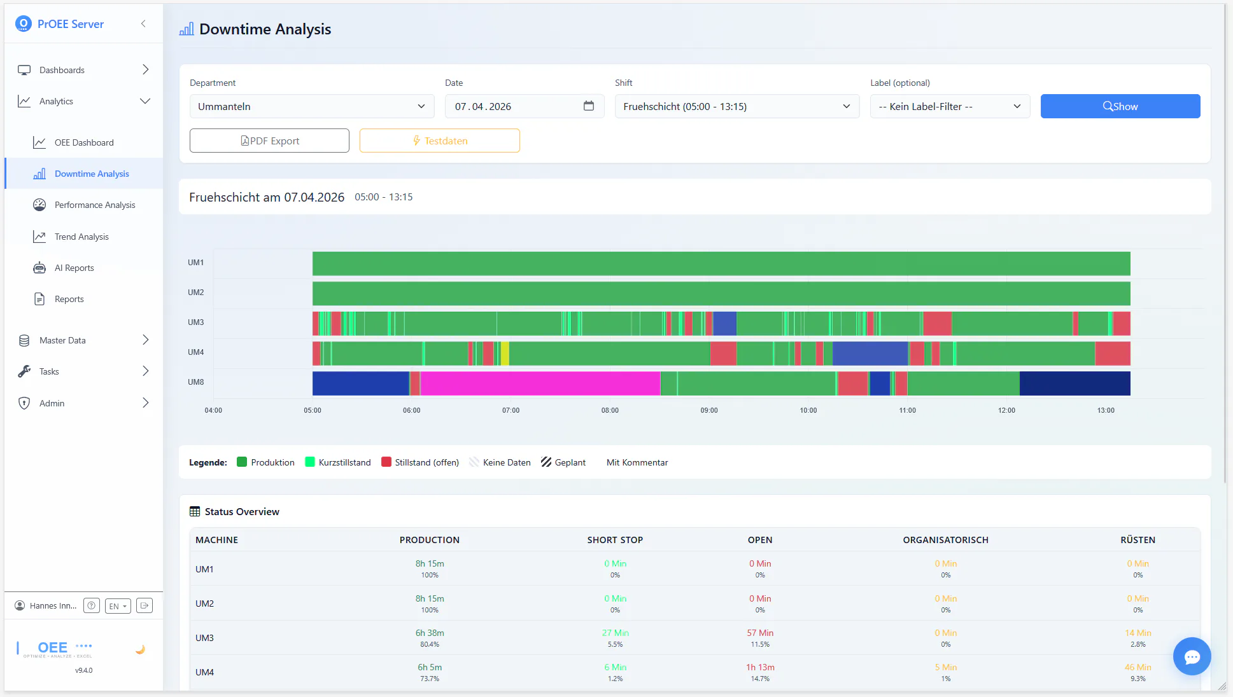This screenshot has width=1233, height=697.
Task: Open the Label filter dropdown
Action: pos(949,106)
